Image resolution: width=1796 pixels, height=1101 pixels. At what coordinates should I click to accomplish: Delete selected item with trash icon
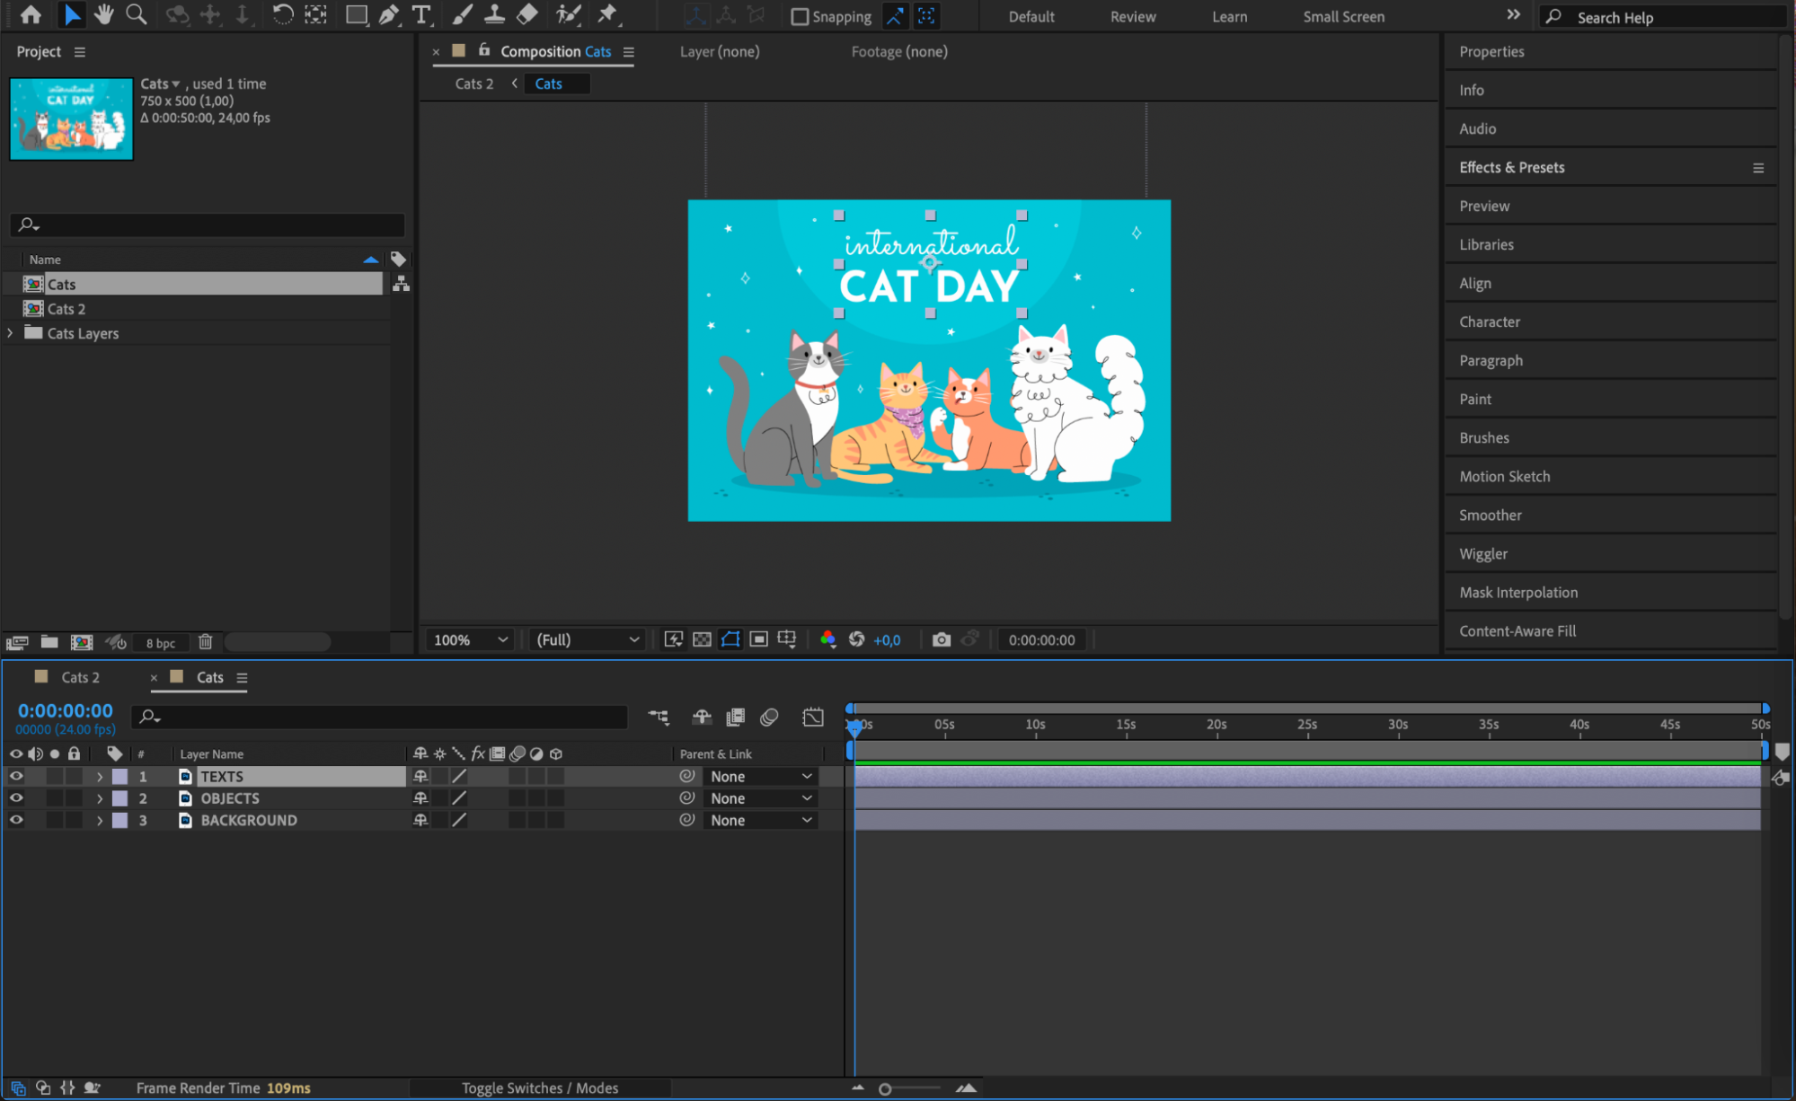tap(206, 642)
